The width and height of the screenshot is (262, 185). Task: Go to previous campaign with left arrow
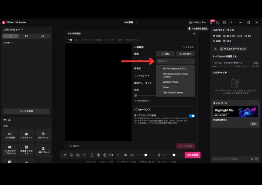(x=252, y=103)
